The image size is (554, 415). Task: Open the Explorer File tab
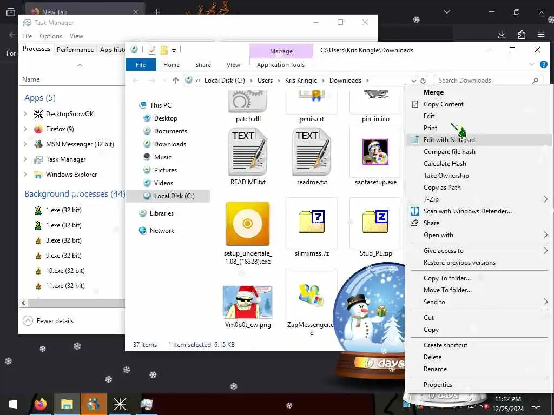coord(141,65)
